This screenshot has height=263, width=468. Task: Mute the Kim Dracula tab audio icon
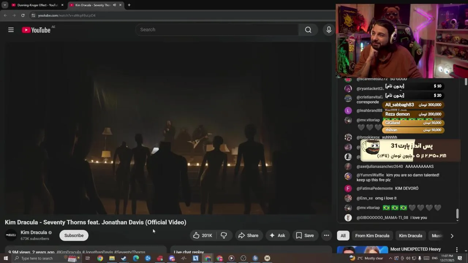tap(114, 5)
